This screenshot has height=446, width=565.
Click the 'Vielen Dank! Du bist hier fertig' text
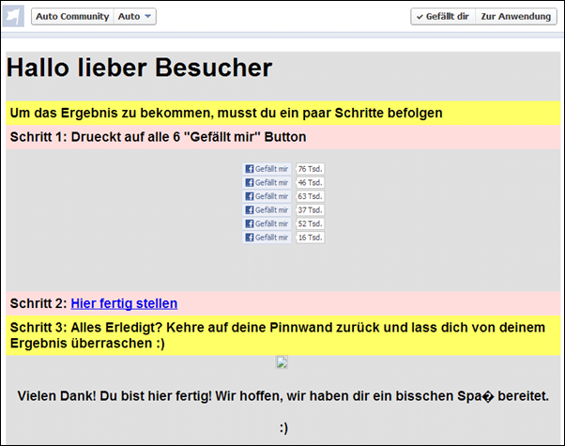click(x=283, y=396)
